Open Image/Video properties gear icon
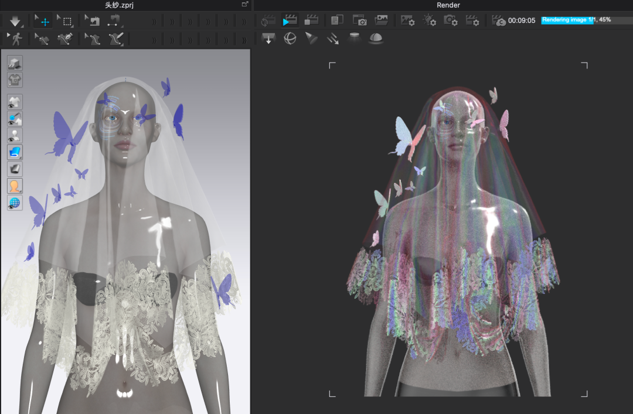633x414 pixels. [x=407, y=20]
